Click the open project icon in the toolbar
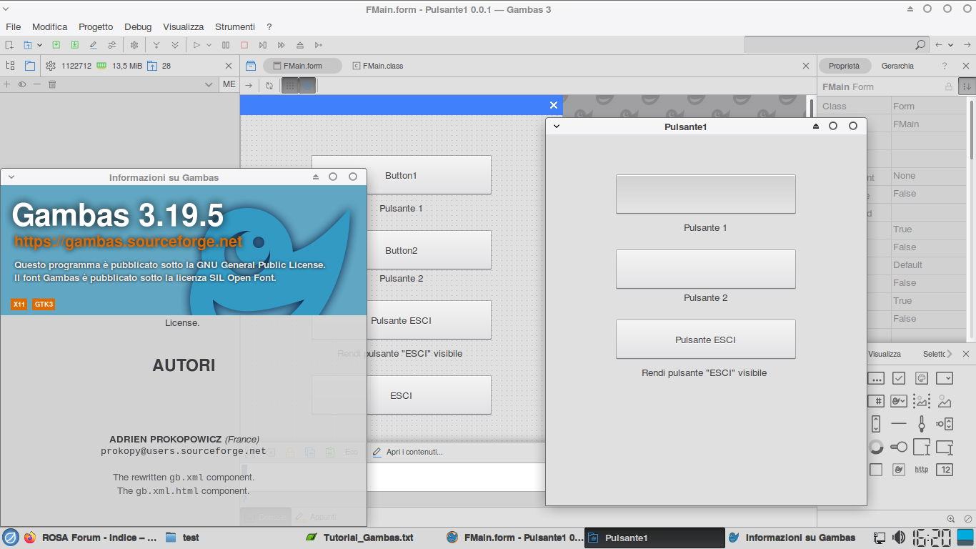 click(x=27, y=45)
